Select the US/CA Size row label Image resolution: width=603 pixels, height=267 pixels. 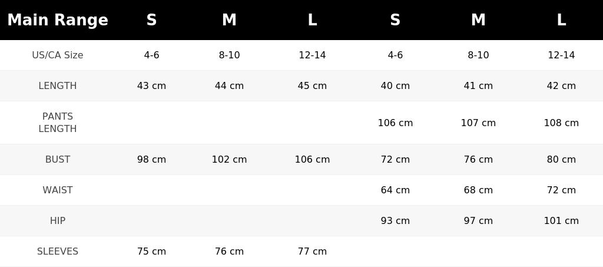point(58,55)
